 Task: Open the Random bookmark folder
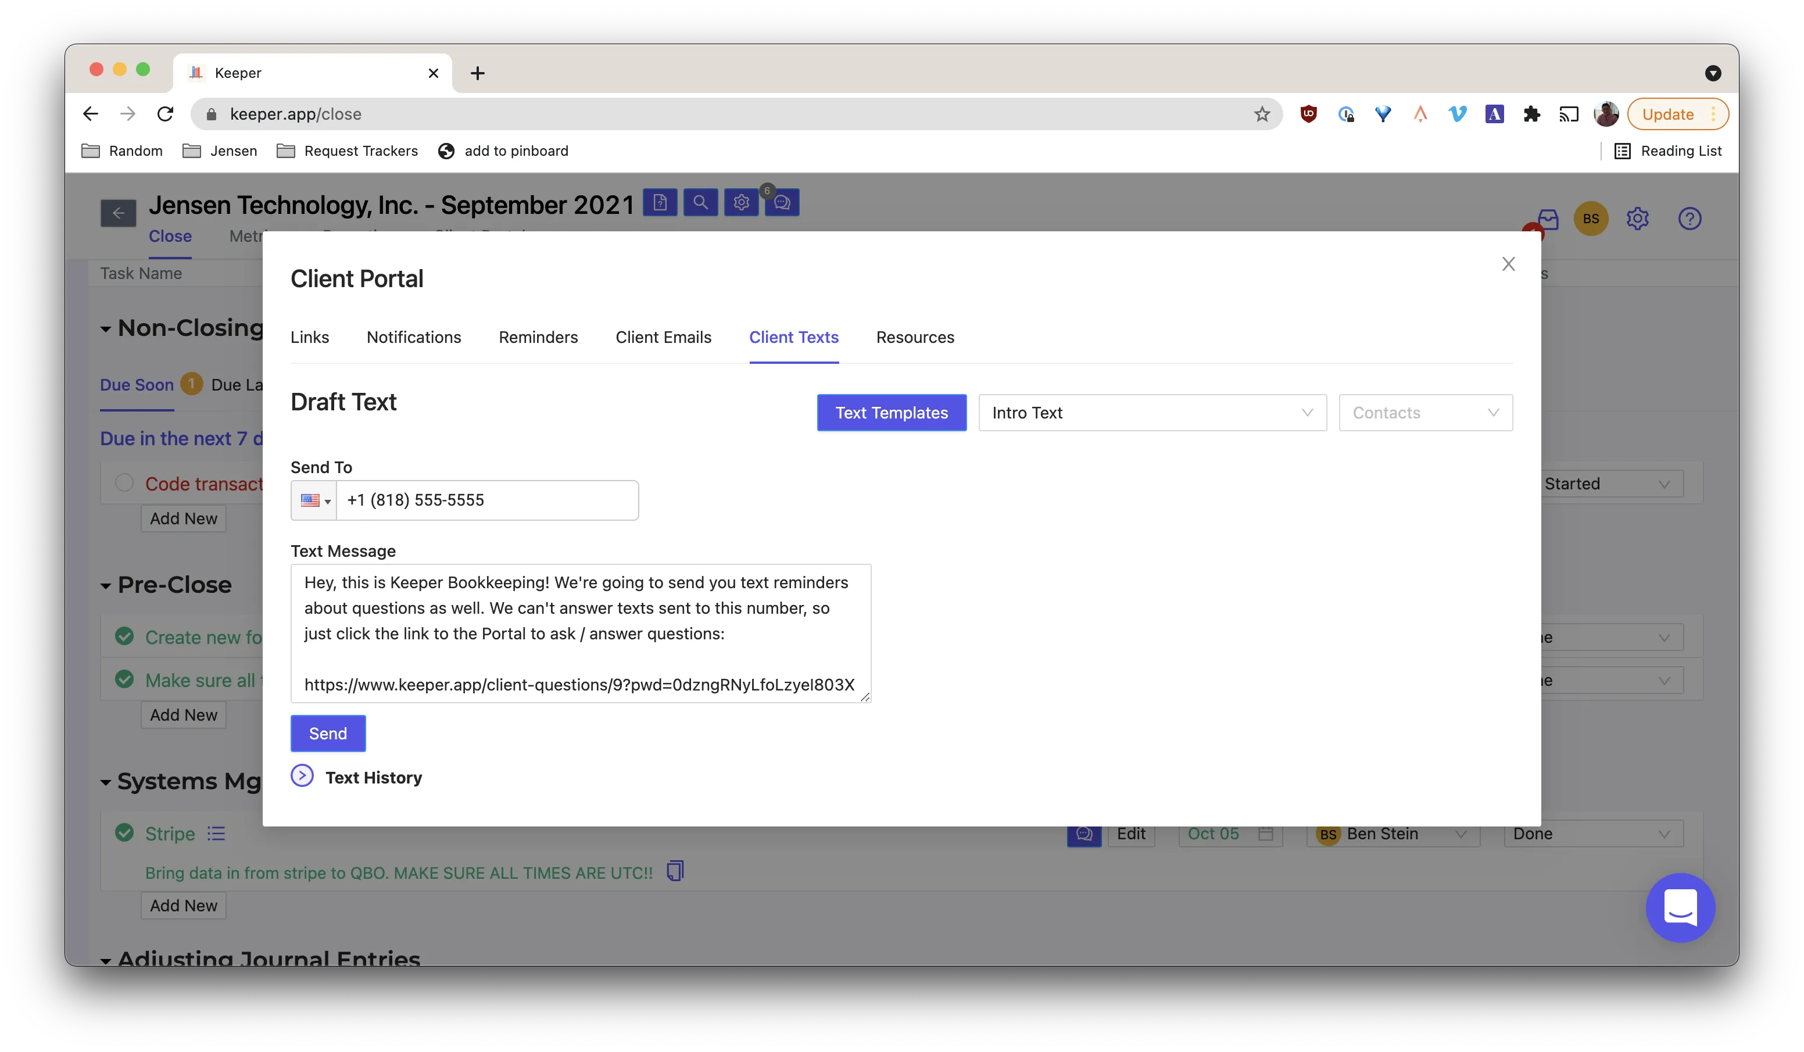123,151
